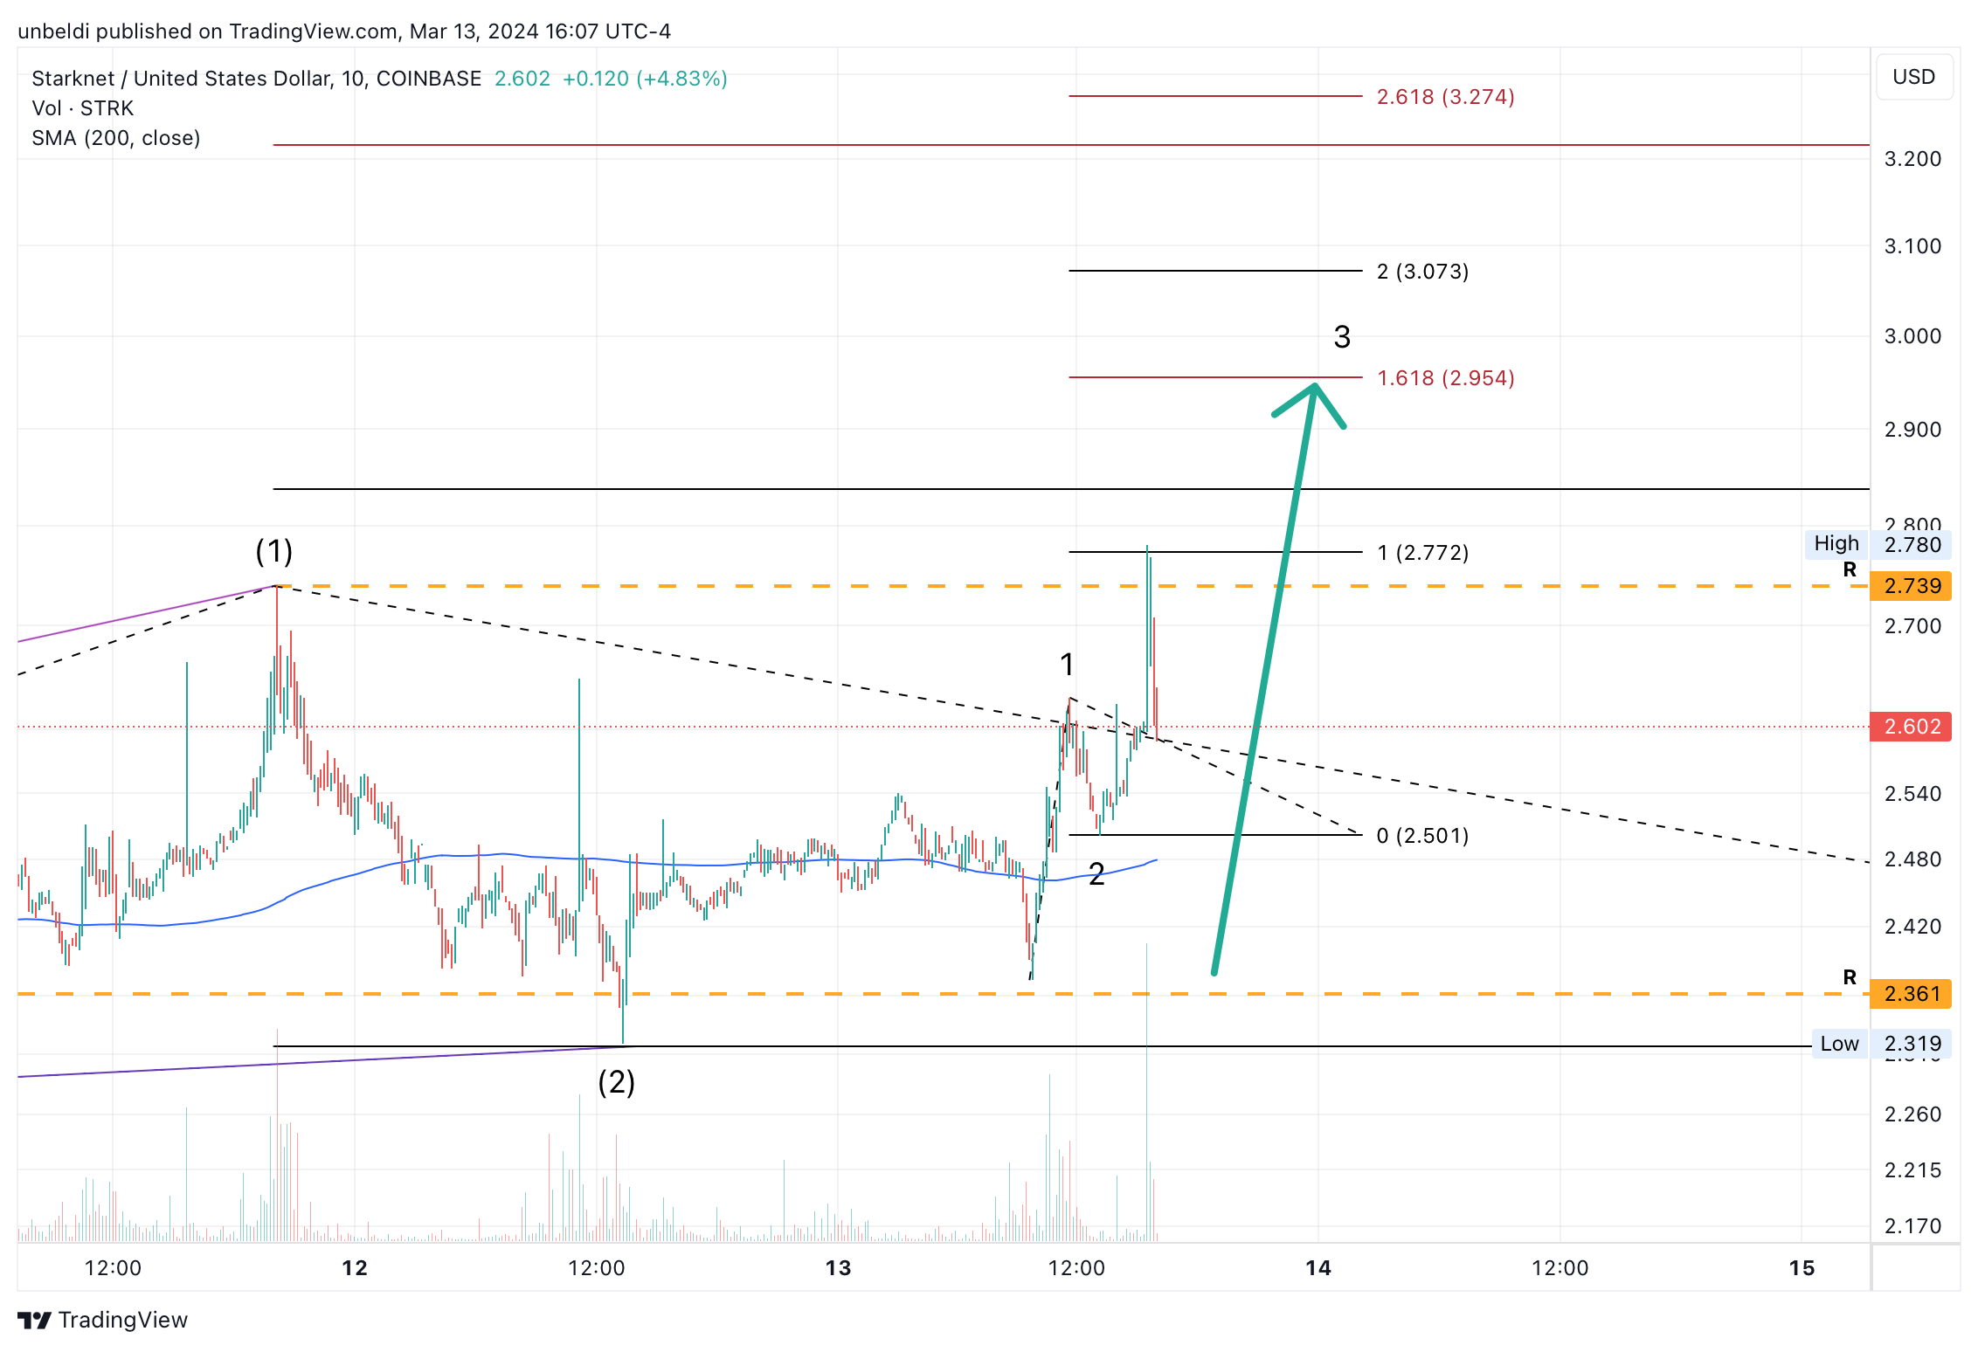Screen dimensions: 1978x1352
Task: Click the 0 (2.501) Fibonacci label
Action: tap(1422, 836)
